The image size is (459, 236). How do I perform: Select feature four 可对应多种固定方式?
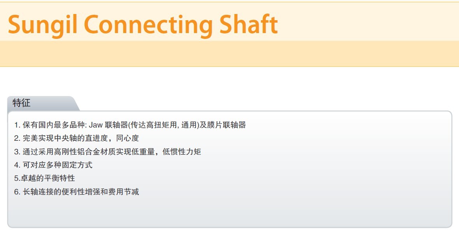53,165
